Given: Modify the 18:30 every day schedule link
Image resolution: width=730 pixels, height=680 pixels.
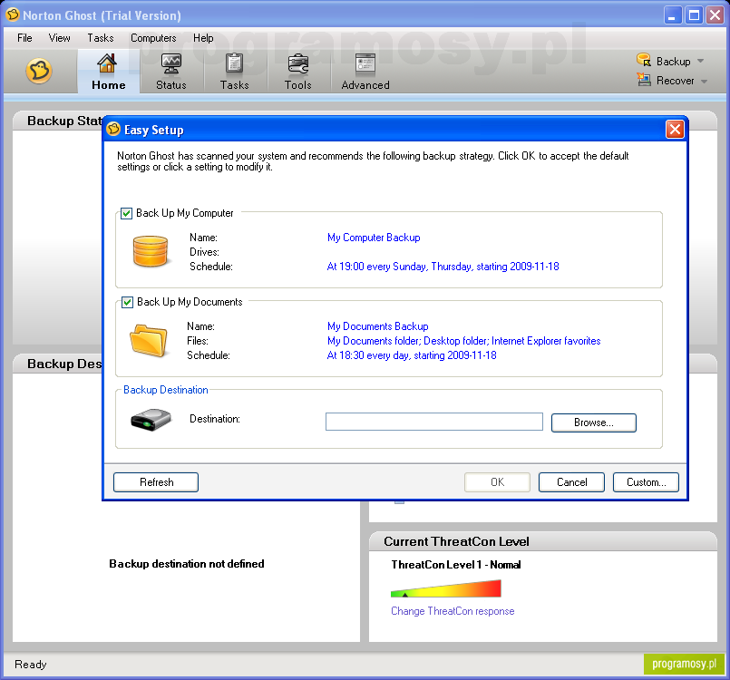Looking at the screenshot, I should pyautogui.click(x=412, y=355).
